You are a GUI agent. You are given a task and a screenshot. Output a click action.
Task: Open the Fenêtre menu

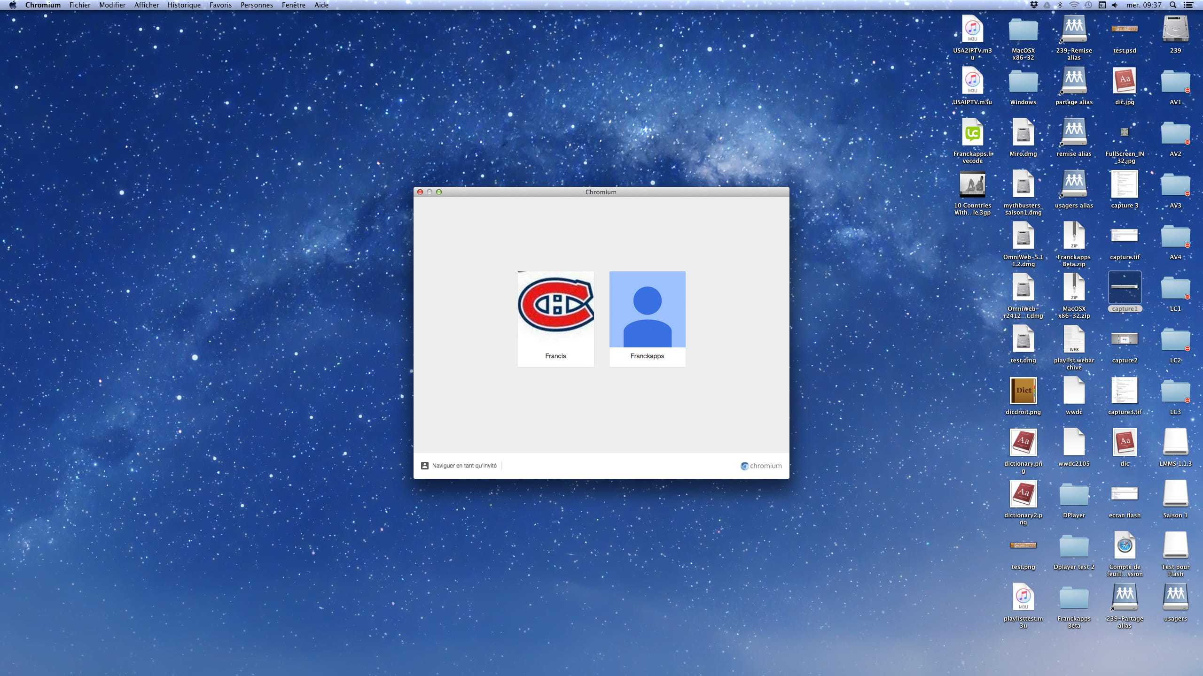(x=294, y=5)
